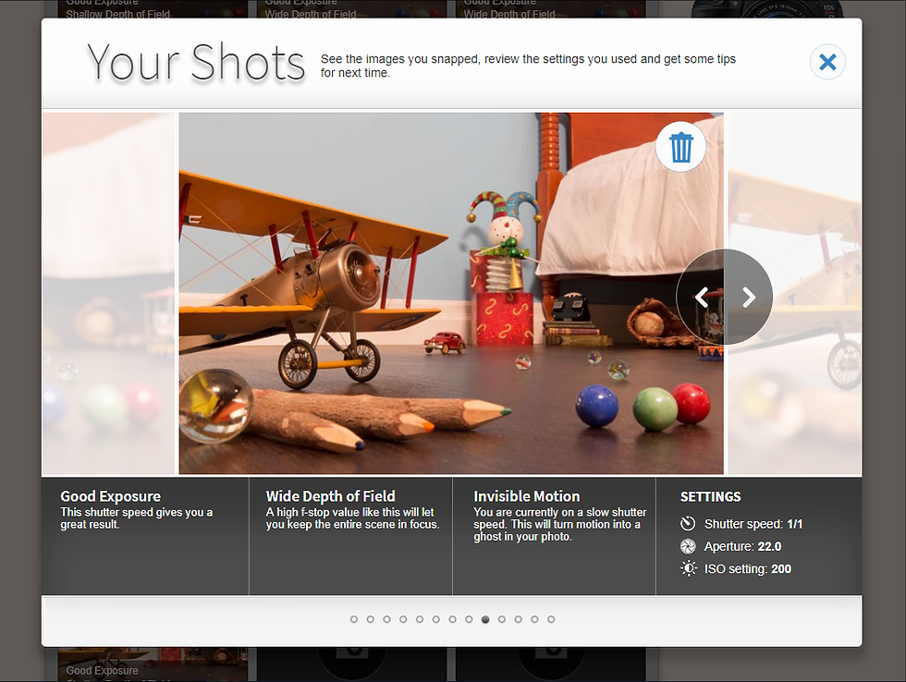The width and height of the screenshot is (906, 682).
Task: Click the faded previous shot preview on left
Action: [108, 293]
